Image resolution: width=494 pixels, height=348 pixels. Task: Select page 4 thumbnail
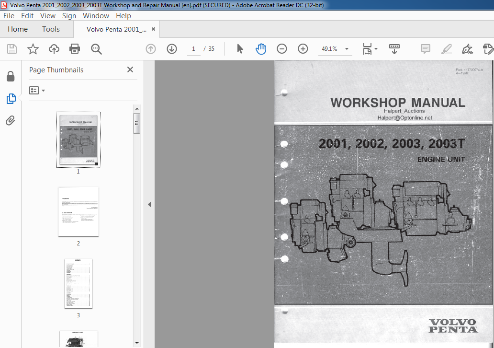pyautogui.click(x=79, y=339)
